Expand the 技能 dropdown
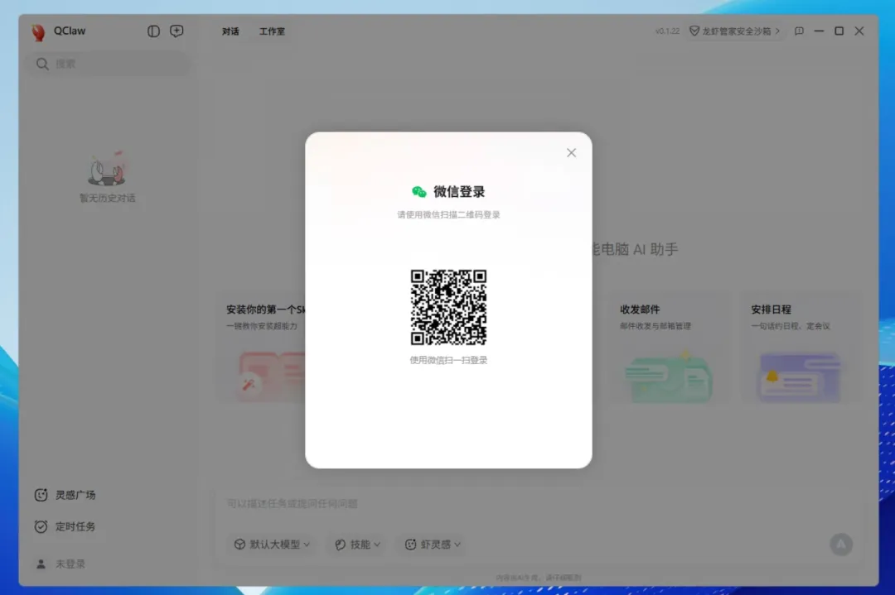The width and height of the screenshot is (895, 595). (358, 545)
